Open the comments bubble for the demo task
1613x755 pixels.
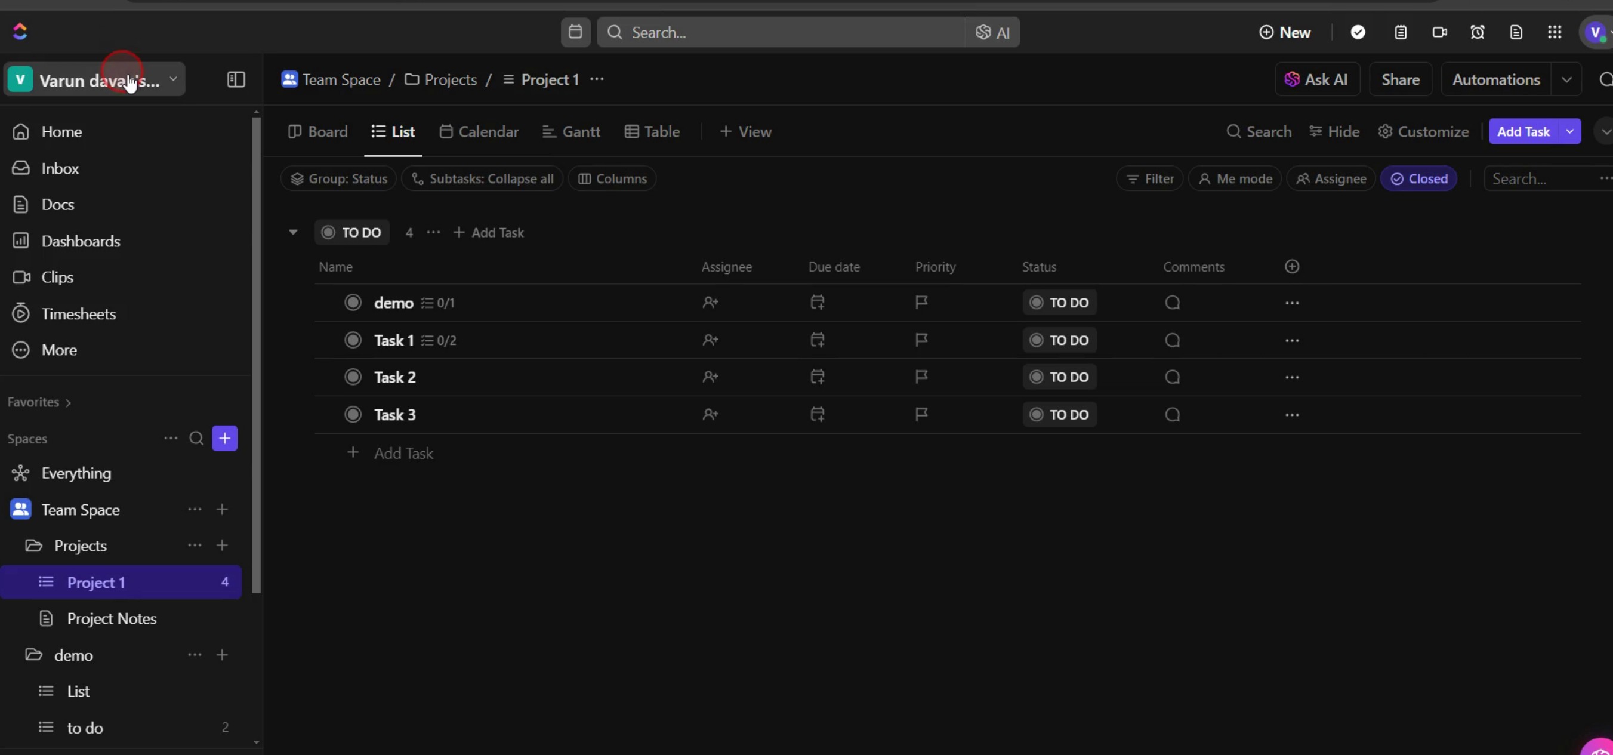coord(1172,303)
